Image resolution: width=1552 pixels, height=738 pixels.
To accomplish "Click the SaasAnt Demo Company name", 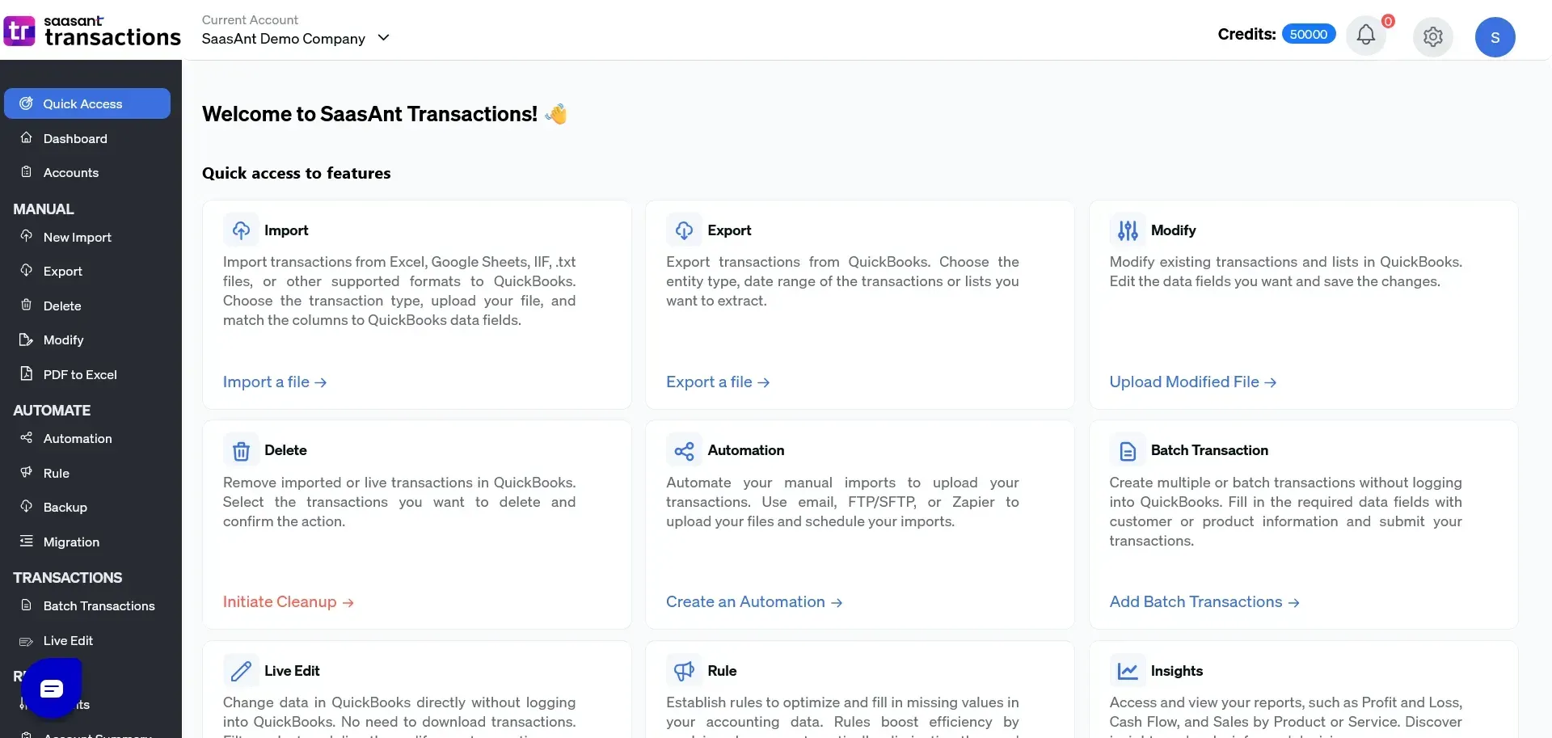I will click(x=284, y=38).
